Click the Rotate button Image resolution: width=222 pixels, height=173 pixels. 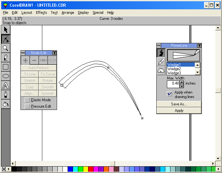pos(48,81)
